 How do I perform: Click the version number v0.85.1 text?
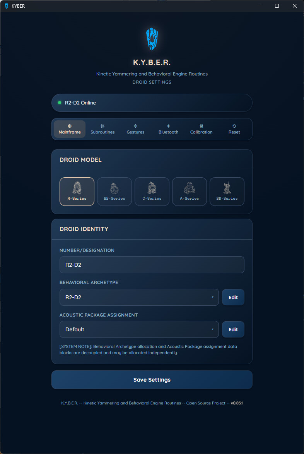(237, 403)
